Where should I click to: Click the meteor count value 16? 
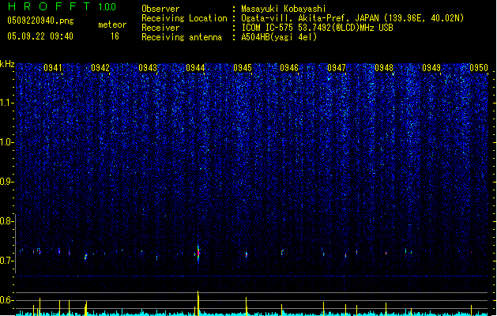[x=115, y=36]
